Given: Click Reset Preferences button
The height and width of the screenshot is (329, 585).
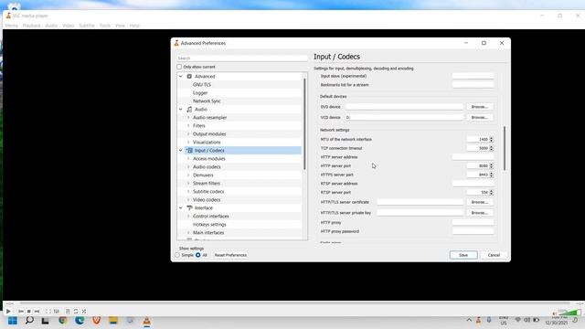Looking at the screenshot, I should [x=230, y=255].
